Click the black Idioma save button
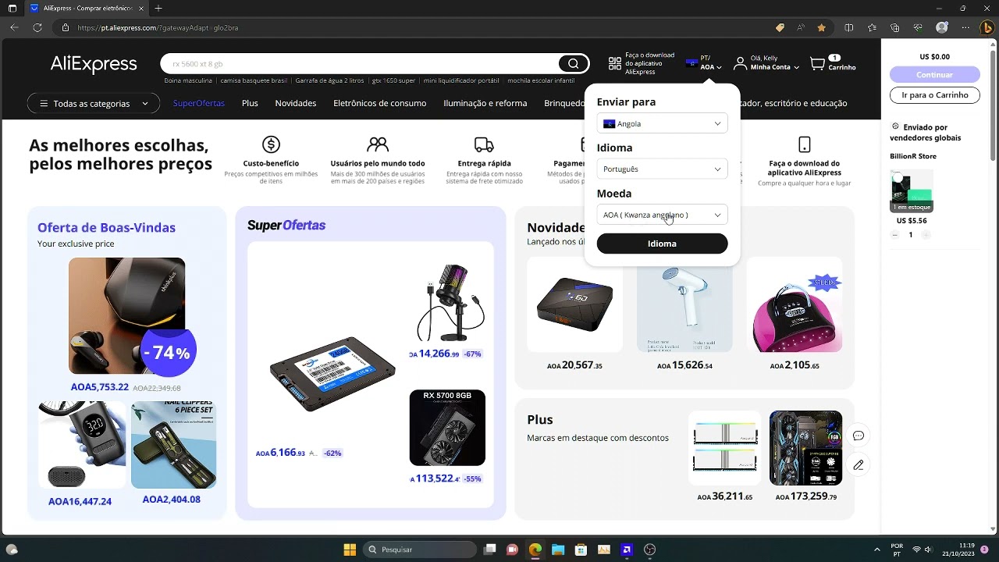Image resolution: width=999 pixels, height=562 pixels. [662, 244]
